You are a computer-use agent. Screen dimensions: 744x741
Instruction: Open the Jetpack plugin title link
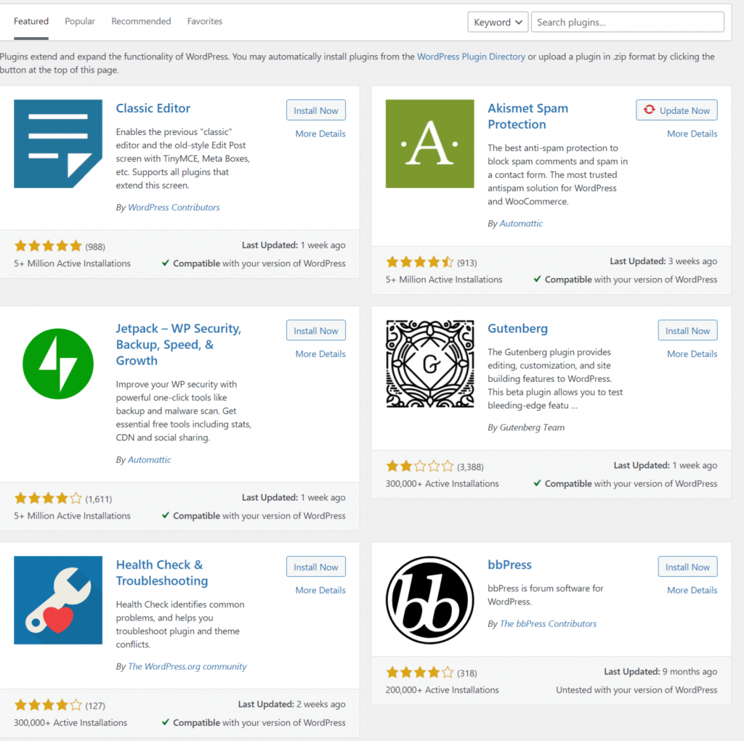click(179, 344)
